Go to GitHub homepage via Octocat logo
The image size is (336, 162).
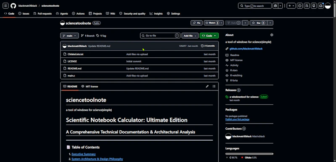click(13, 6)
